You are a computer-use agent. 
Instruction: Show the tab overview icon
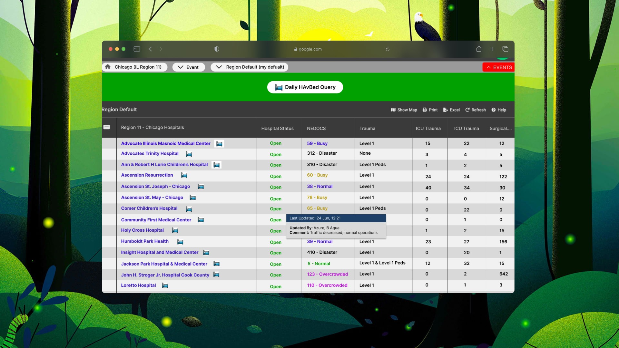click(x=505, y=49)
